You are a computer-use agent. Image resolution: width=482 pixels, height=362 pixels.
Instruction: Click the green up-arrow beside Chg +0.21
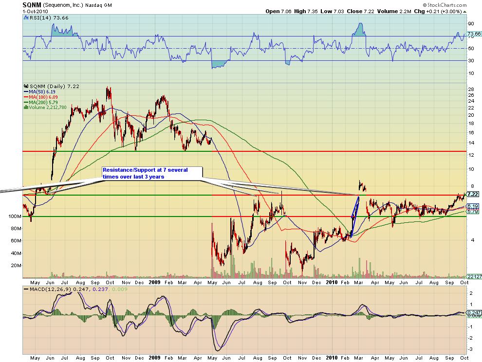click(465, 12)
